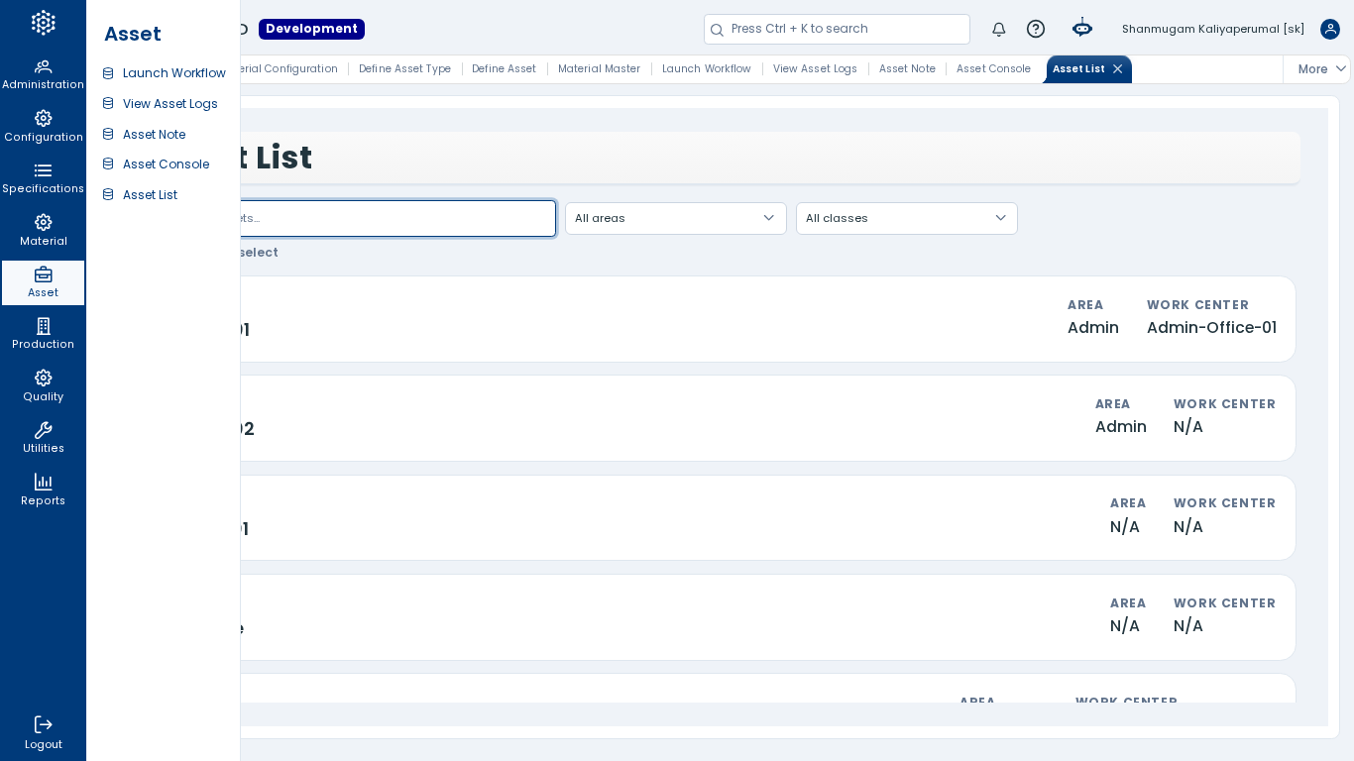
Task: Click the Logout icon
Action: (43, 724)
